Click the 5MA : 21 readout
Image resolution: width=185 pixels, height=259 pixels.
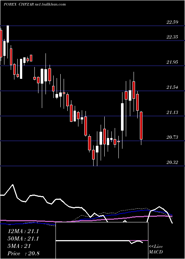pyautogui.click(x=19, y=246)
